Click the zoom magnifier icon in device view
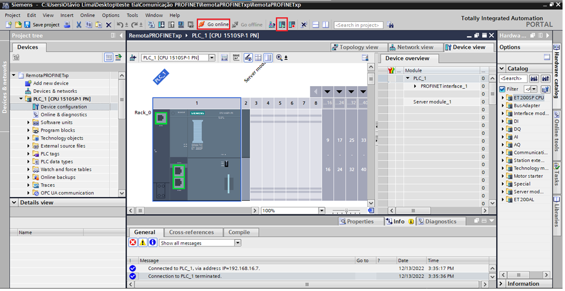Screen dimensions: 565x291 [x=279, y=58]
